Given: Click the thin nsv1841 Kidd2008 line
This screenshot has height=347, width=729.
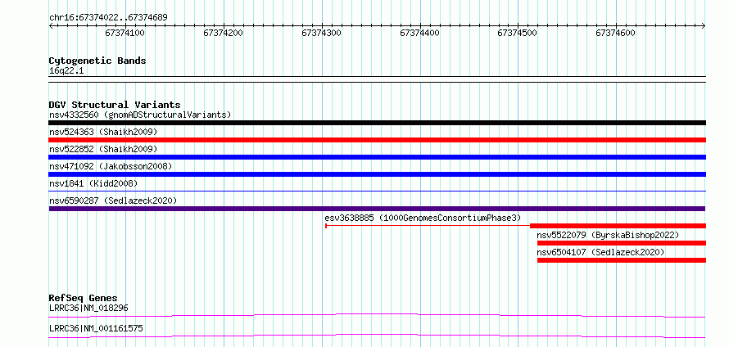Looking at the screenshot, I should pos(377,191).
